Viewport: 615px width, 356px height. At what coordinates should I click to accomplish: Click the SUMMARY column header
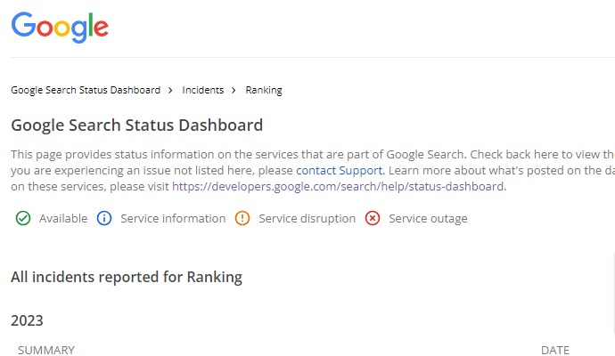point(46,350)
